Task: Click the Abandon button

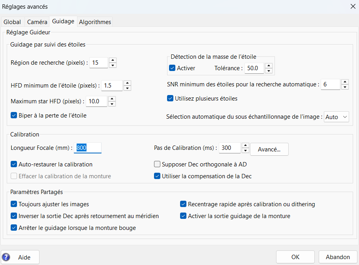Action: pos(338,257)
